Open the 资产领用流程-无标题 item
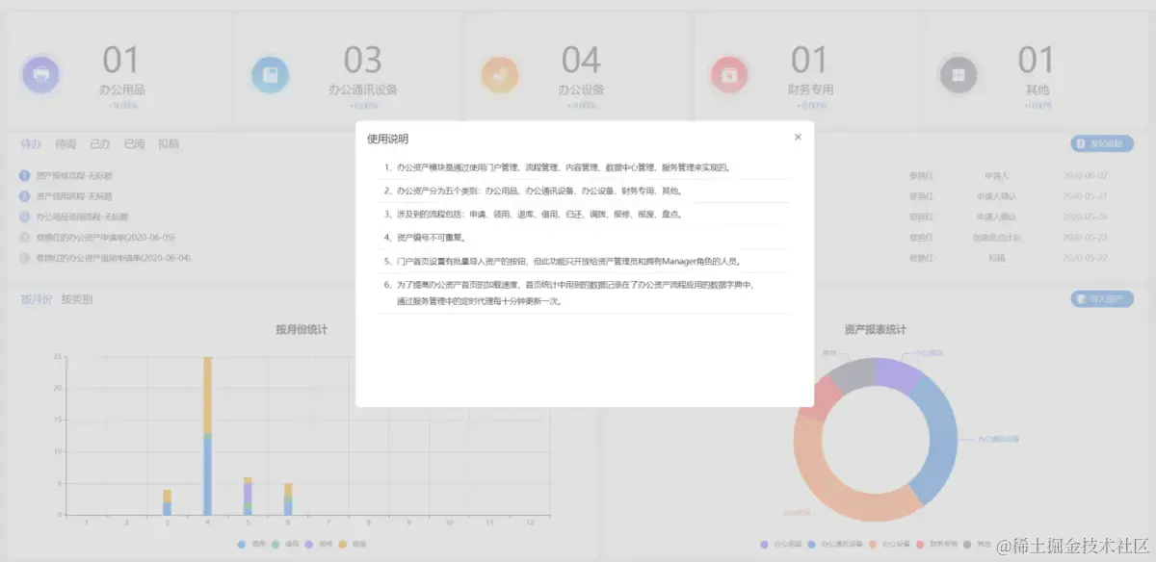This screenshot has width=1156, height=562. click(73, 196)
